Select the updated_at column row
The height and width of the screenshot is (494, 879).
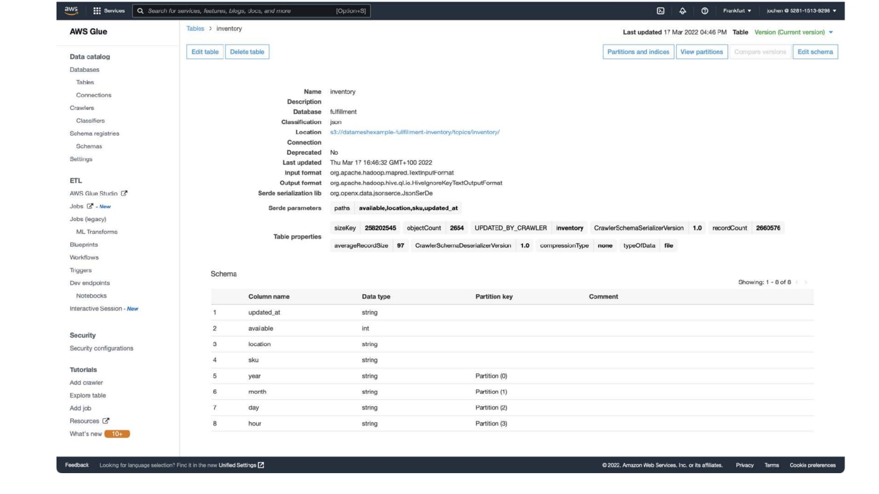click(x=512, y=312)
